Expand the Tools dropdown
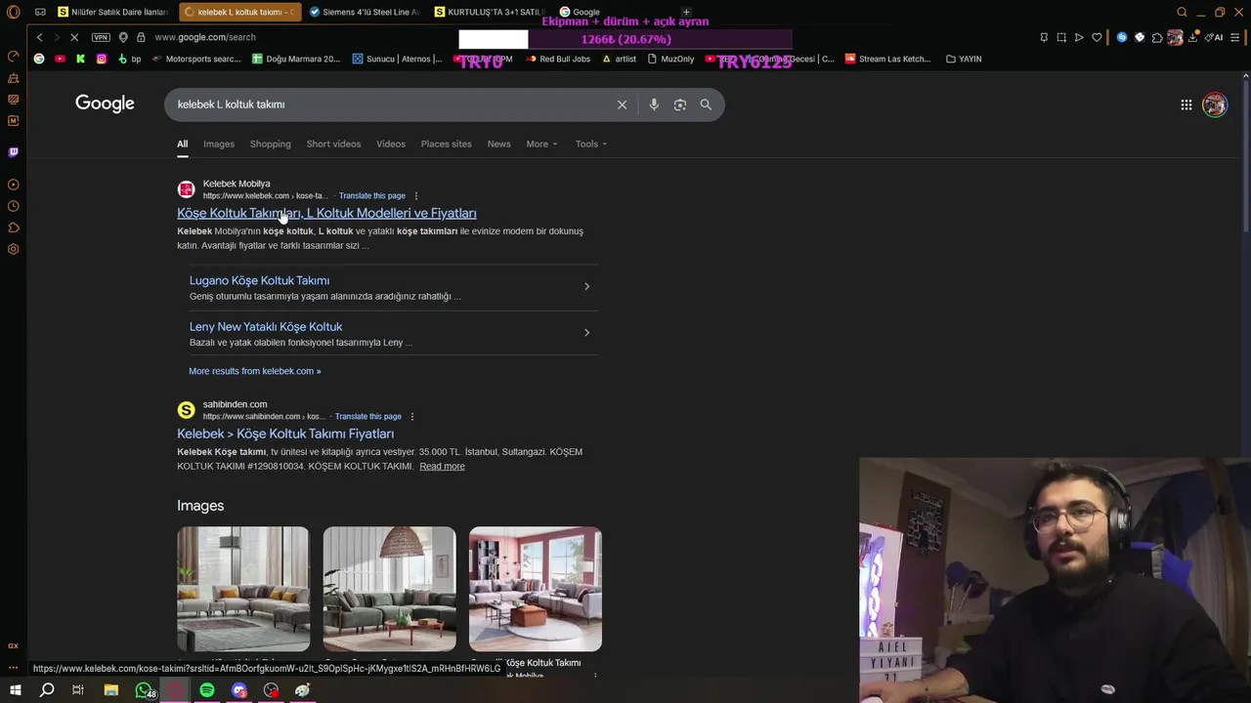The width and height of the screenshot is (1251, 703). coord(591,144)
